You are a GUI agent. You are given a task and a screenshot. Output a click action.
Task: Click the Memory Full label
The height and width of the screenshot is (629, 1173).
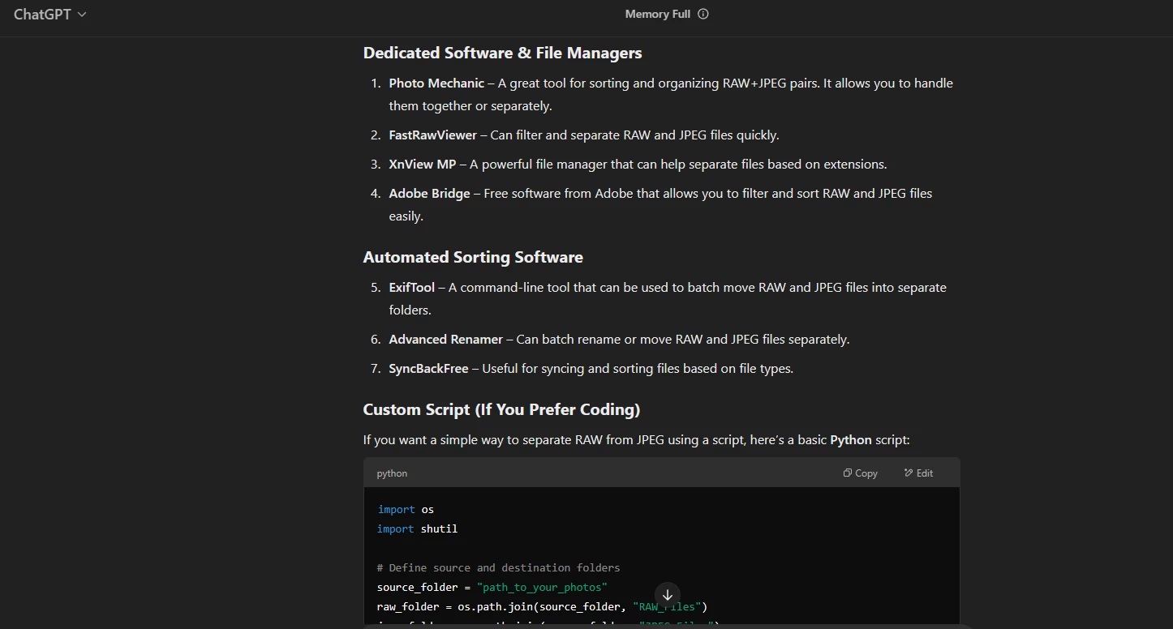tap(658, 14)
